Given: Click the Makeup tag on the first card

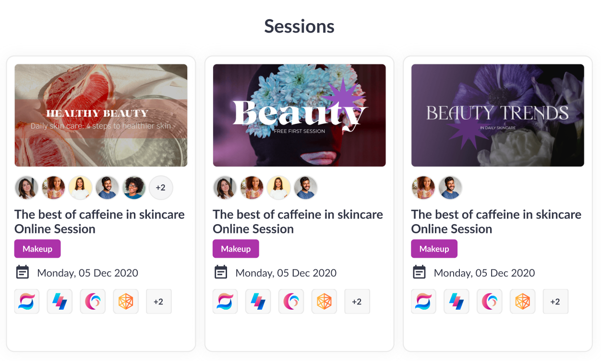Looking at the screenshot, I should click(37, 249).
